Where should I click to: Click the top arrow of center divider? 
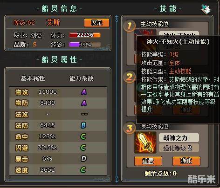(x=117, y=19)
